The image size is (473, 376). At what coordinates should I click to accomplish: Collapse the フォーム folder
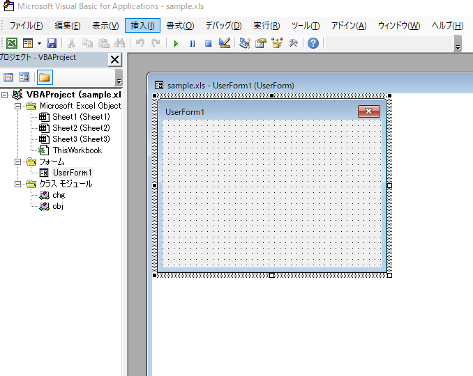coord(18,162)
